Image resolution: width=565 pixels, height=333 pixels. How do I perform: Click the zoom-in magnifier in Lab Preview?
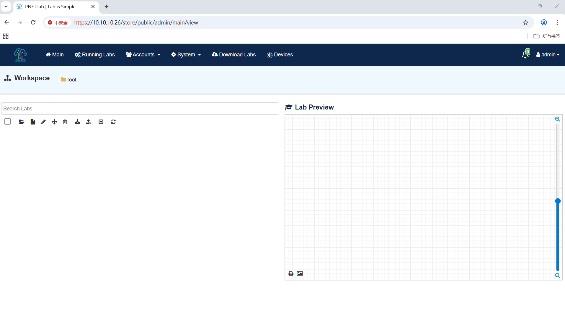pyautogui.click(x=557, y=119)
